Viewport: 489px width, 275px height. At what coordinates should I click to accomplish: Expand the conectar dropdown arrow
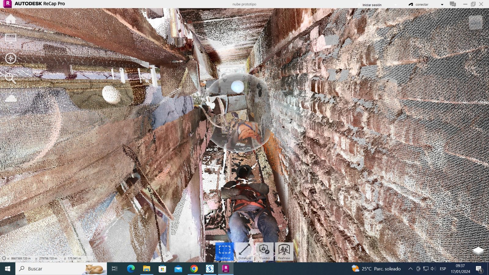tap(442, 5)
